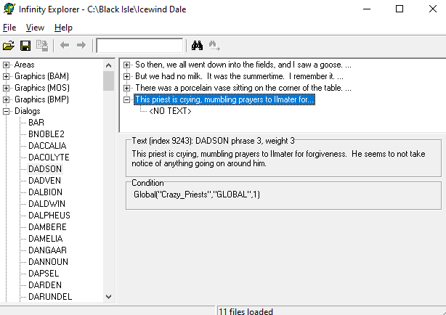The width and height of the screenshot is (446, 315).
Task: Open the BNOBLE2 dialog file
Action: [46, 134]
